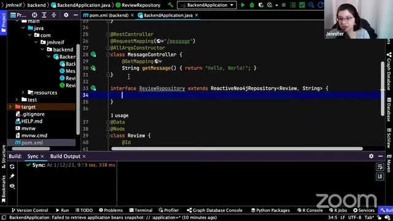Click the Project tree horizontal scrollbar

click(x=31, y=149)
